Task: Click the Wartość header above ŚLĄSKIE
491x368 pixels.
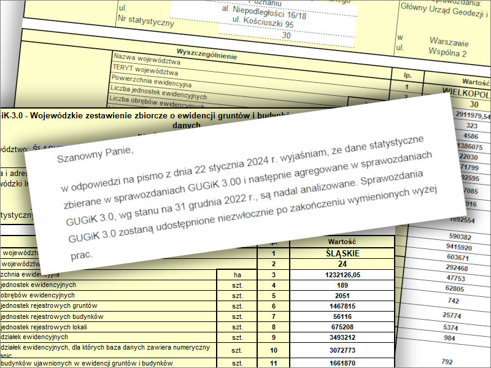Action: point(342,242)
